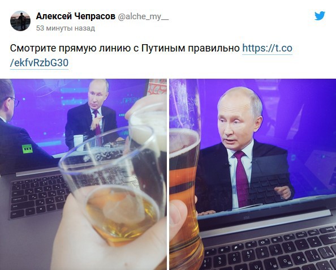Follow the https://t.co link
Image resolution: width=336 pixels, height=270 pixels.
tap(267, 48)
